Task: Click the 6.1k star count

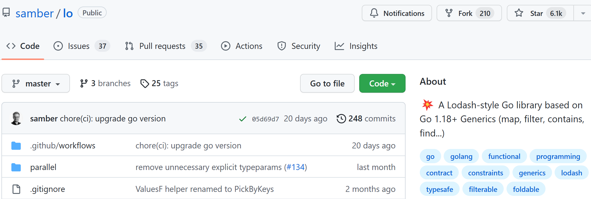Action: click(556, 13)
